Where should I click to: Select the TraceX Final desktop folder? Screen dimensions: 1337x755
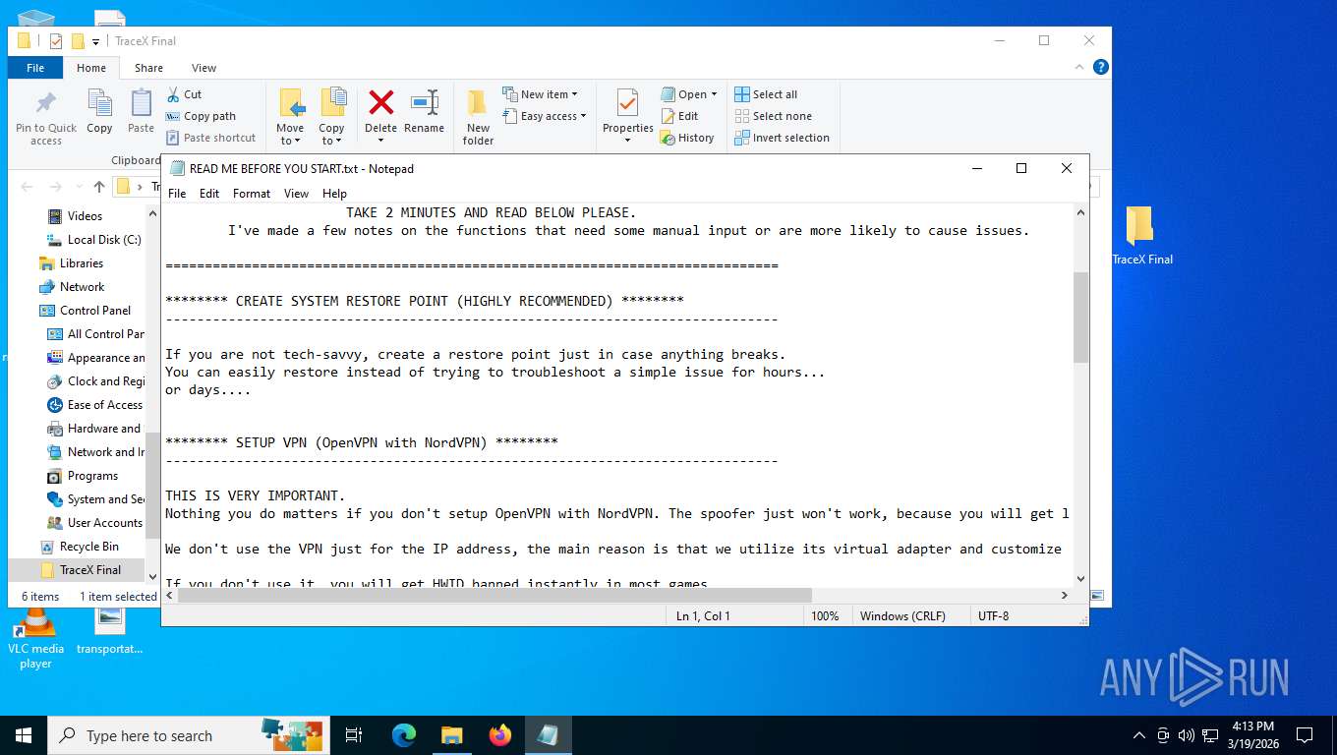point(1142,236)
